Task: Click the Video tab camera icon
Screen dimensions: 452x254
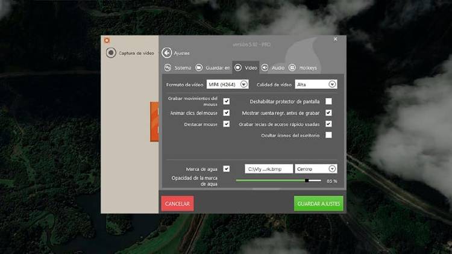Action: coord(238,67)
